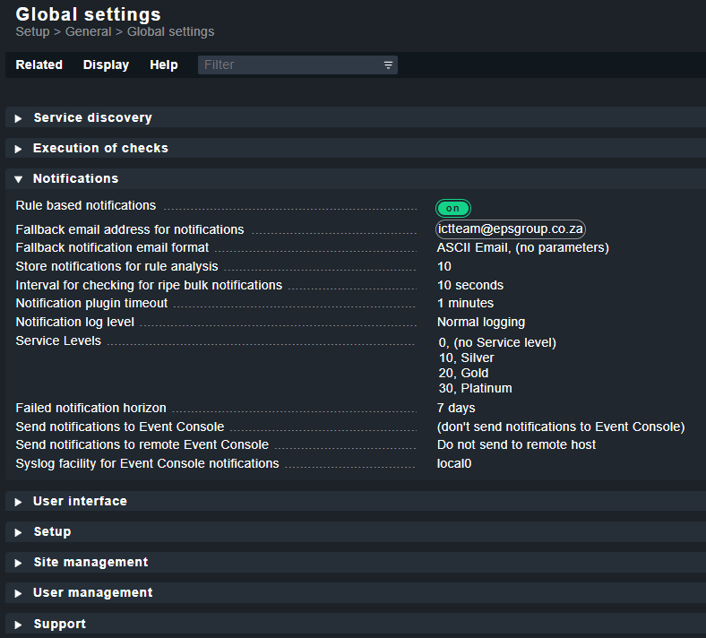The width and height of the screenshot is (706, 638).
Task: Open the Failed notification horizon setting
Action: point(91,408)
